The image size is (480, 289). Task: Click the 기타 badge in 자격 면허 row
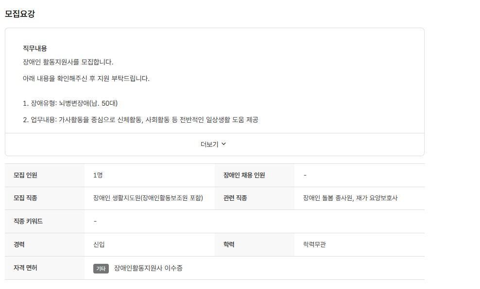pos(101,269)
